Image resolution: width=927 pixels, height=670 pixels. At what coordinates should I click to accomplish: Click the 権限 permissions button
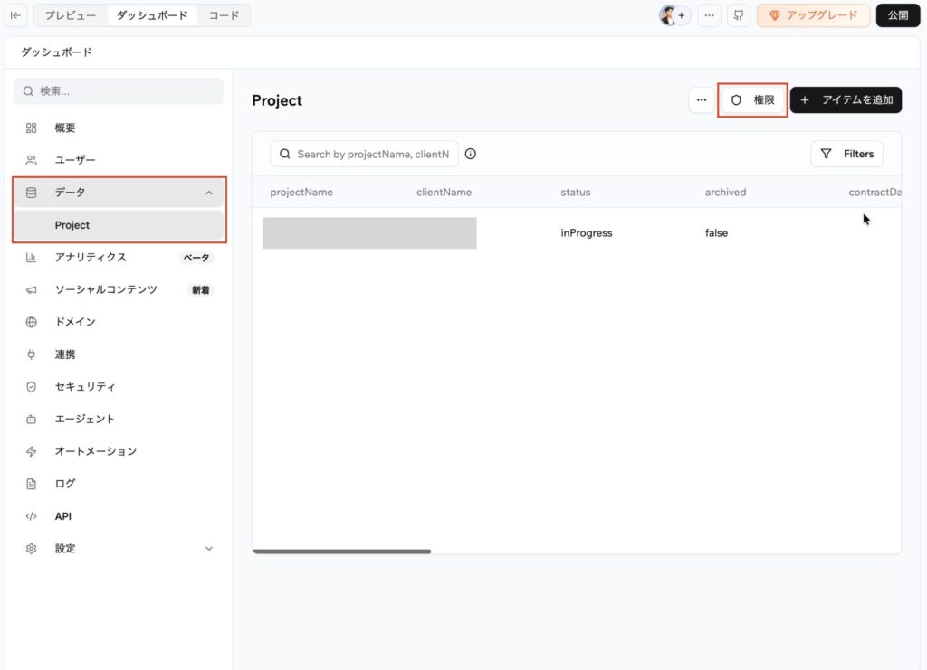click(x=752, y=100)
